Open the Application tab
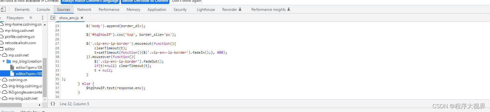The height and width of the screenshot is (112, 490). (x=157, y=10)
